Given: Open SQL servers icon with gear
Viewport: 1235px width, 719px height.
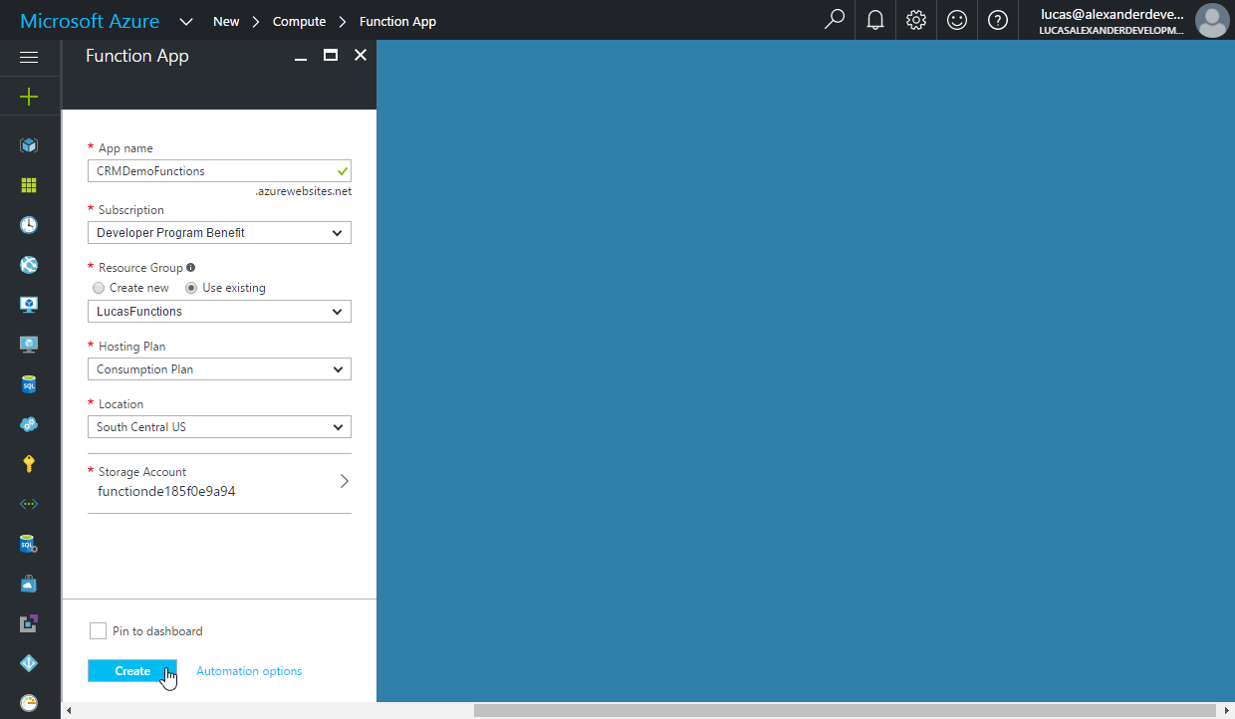Looking at the screenshot, I should point(29,544).
